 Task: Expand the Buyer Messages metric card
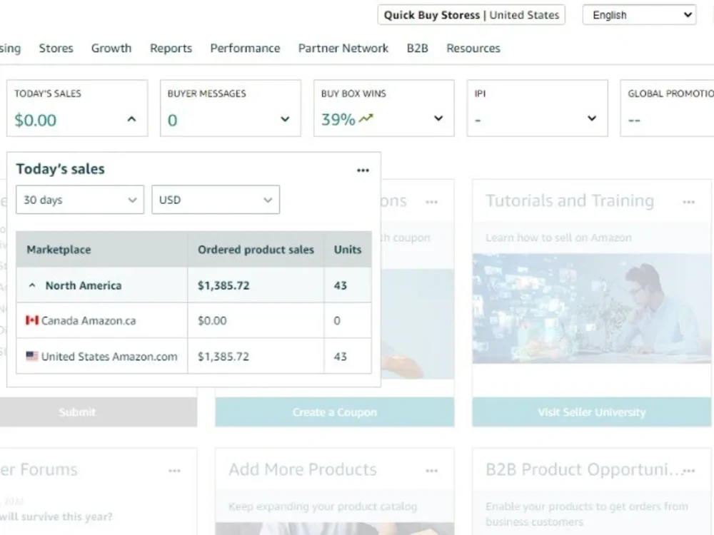(x=285, y=119)
